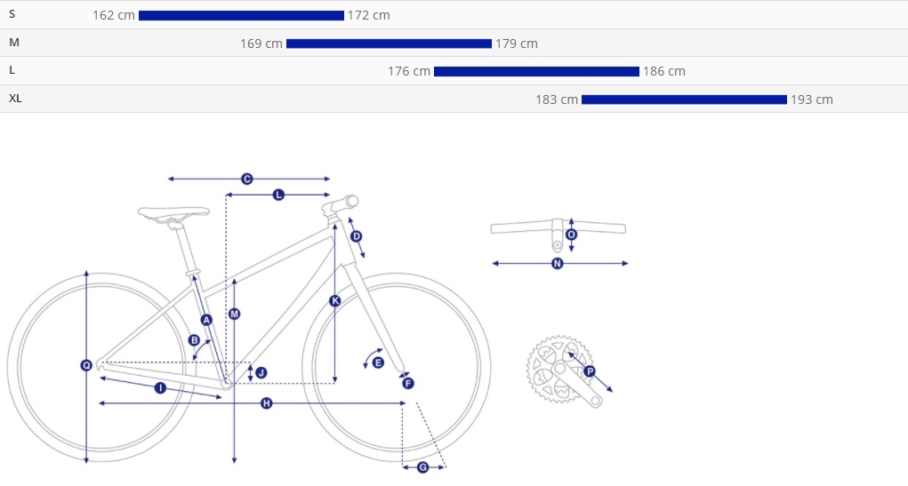Image resolution: width=908 pixels, height=486 pixels.
Task: Click the M standover marker
Action: tap(234, 314)
